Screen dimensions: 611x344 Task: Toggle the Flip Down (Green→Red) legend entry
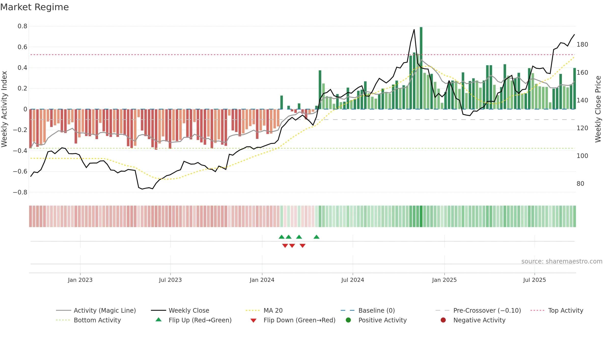click(x=293, y=320)
